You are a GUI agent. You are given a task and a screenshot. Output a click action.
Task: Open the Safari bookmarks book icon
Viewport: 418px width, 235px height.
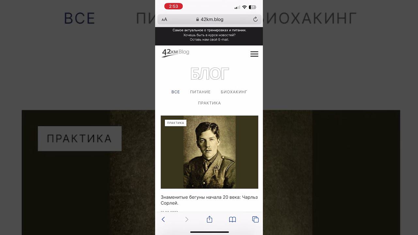tap(233, 220)
